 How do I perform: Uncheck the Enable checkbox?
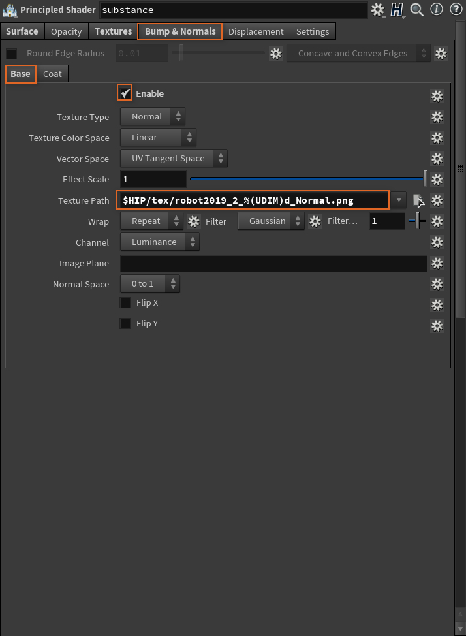(125, 93)
